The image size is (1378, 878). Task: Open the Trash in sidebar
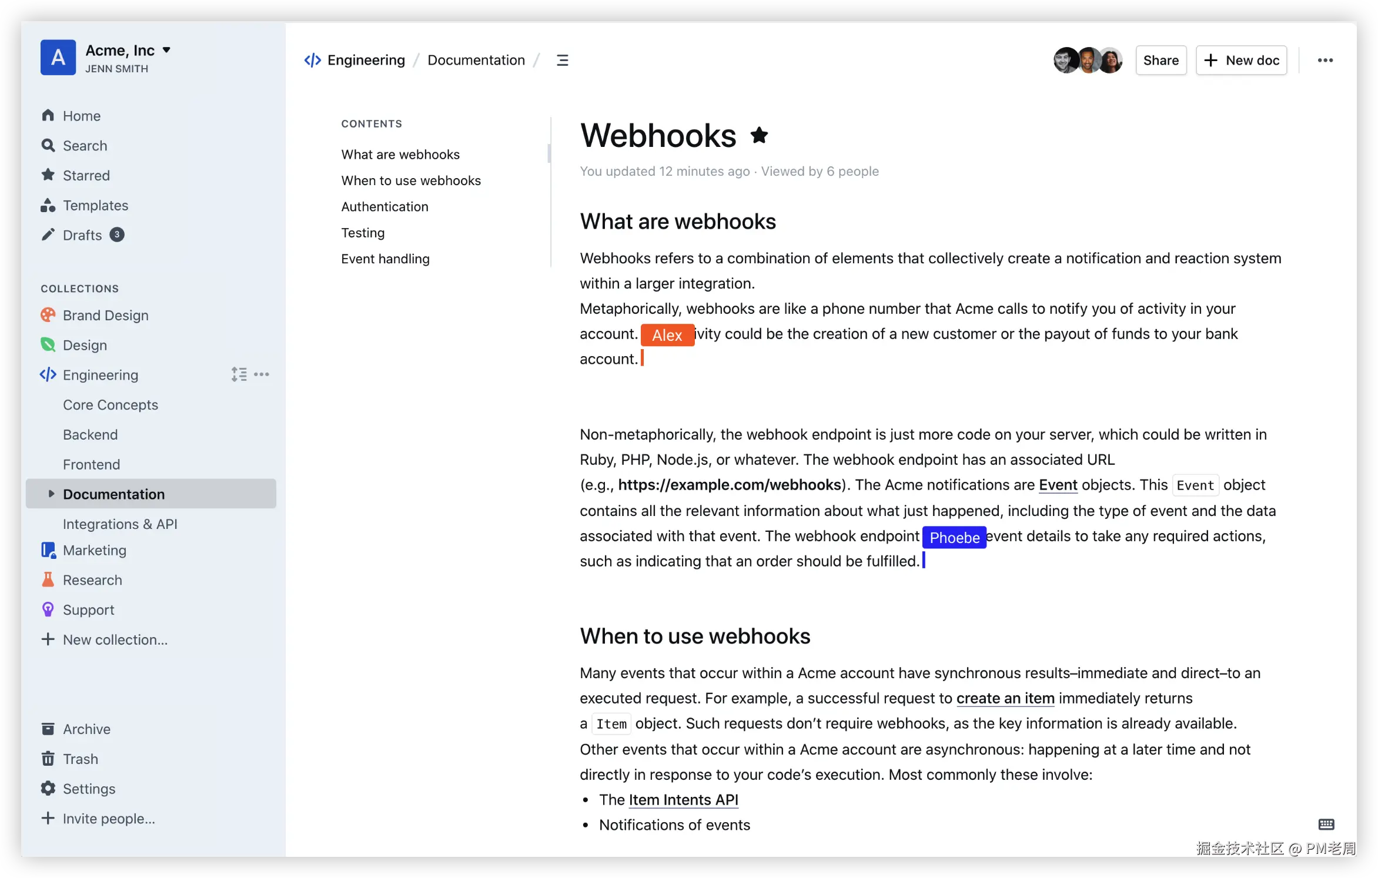(x=80, y=759)
